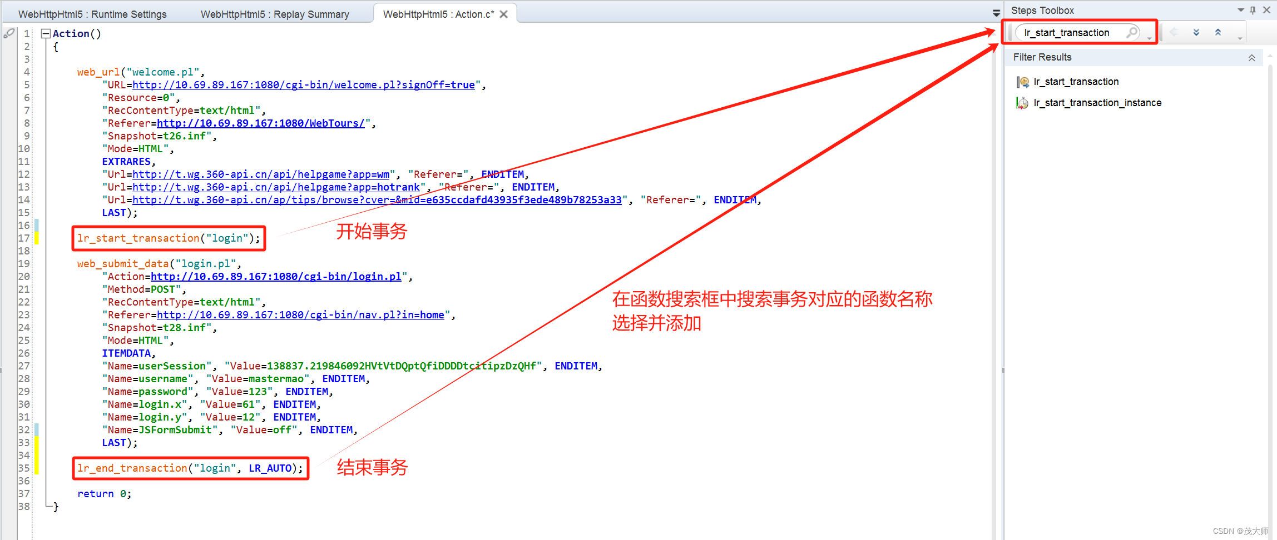Collapse the Action() code block with the minus box
Viewport: 1277px width, 540px height.
pyautogui.click(x=47, y=33)
